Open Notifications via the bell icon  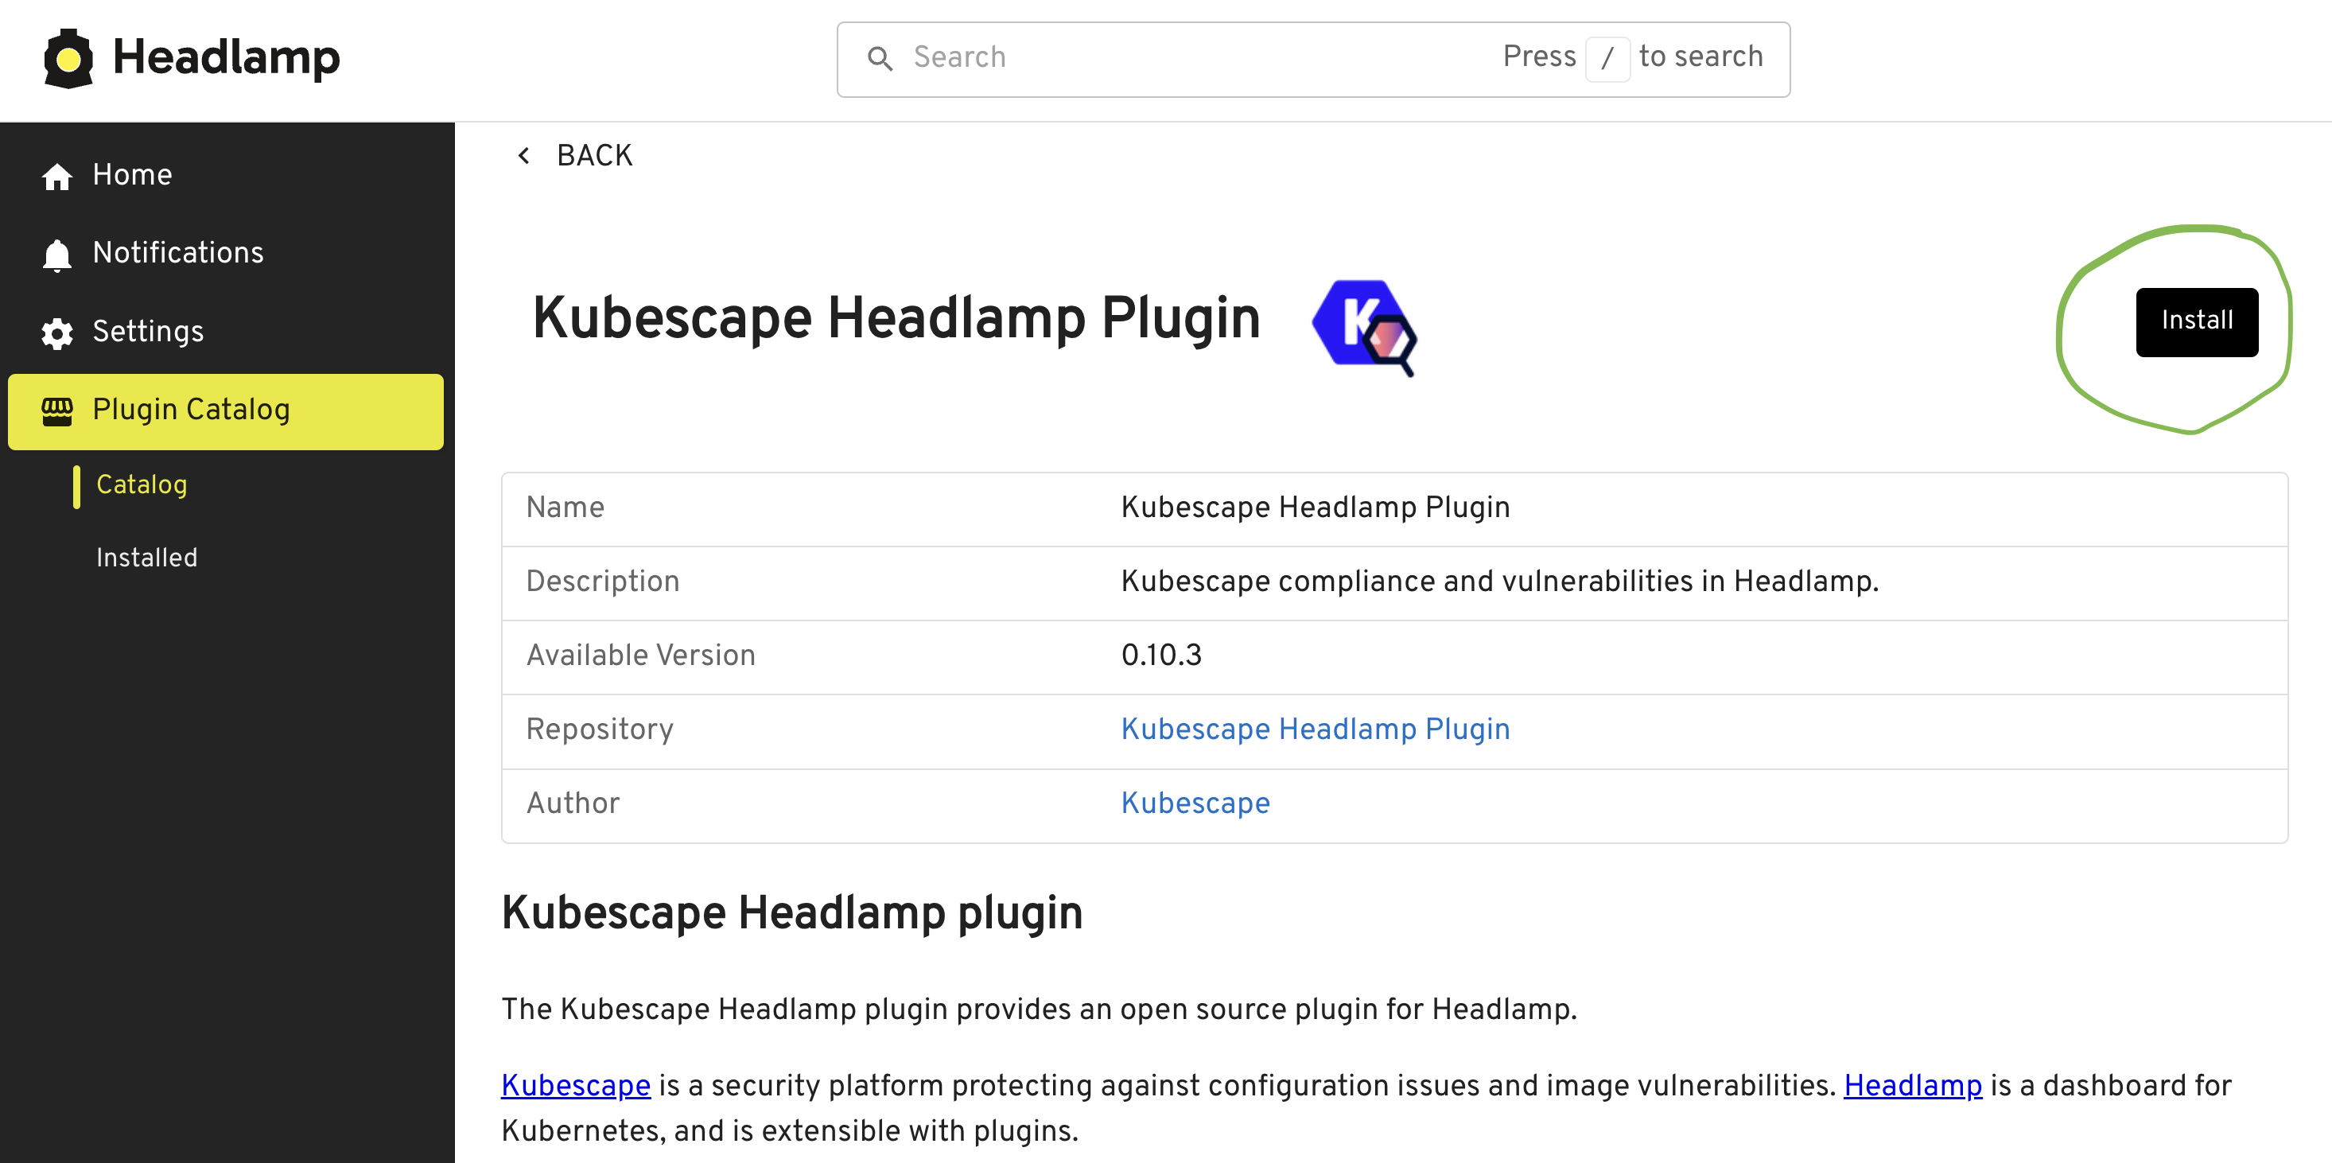point(56,255)
